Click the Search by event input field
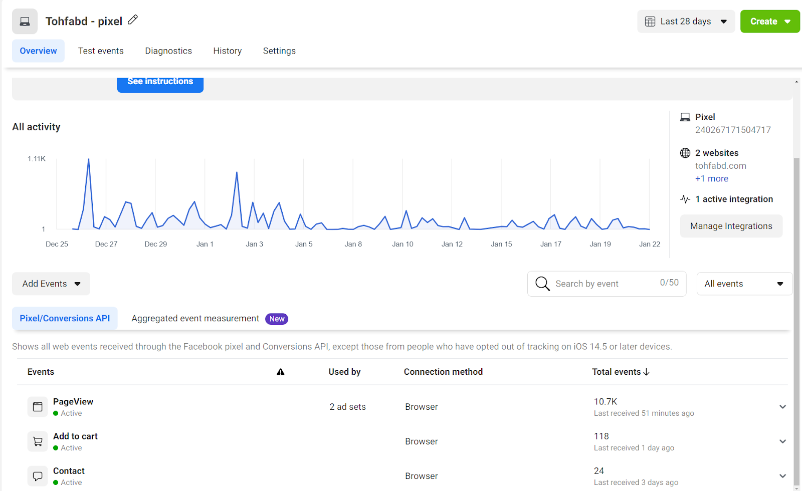This screenshot has width=802, height=491. (607, 284)
